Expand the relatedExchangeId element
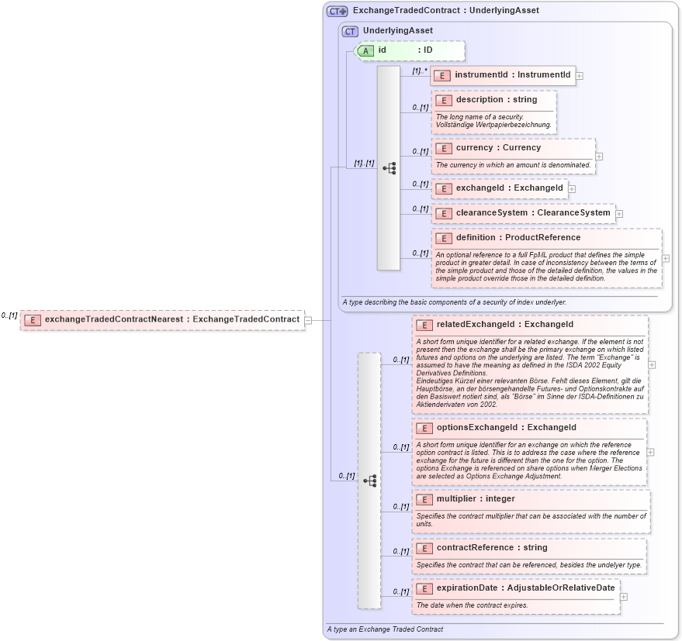This screenshot has height=641, width=682. pyautogui.click(x=652, y=365)
